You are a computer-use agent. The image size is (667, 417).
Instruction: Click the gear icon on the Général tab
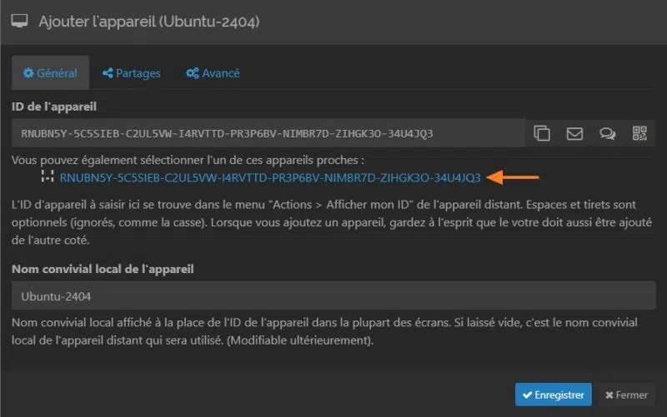pos(28,73)
